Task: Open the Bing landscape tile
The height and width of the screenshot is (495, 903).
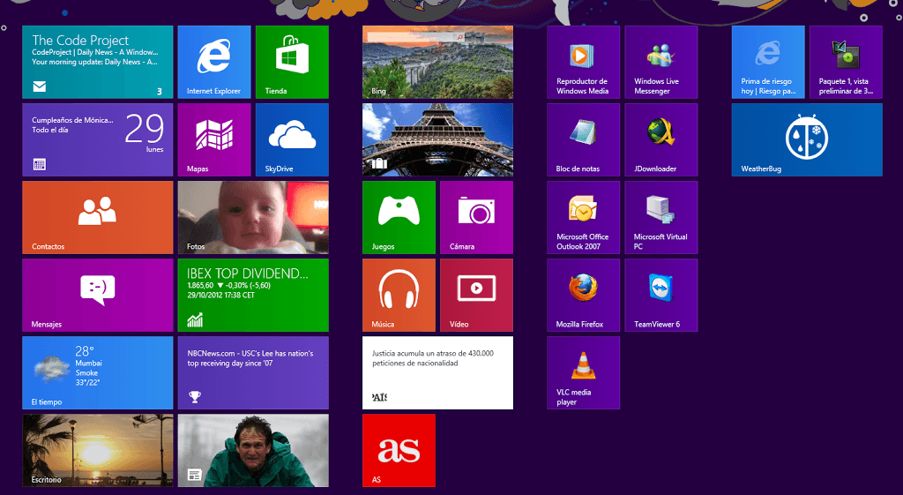Action: pos(437,63)
